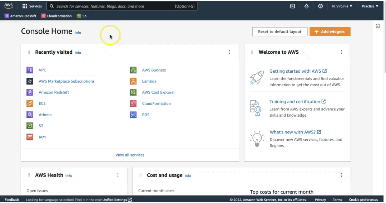This screenshot has height=203, width=386.
Task: Click Info next to AWS Health
Action: [x=69, y=176]
